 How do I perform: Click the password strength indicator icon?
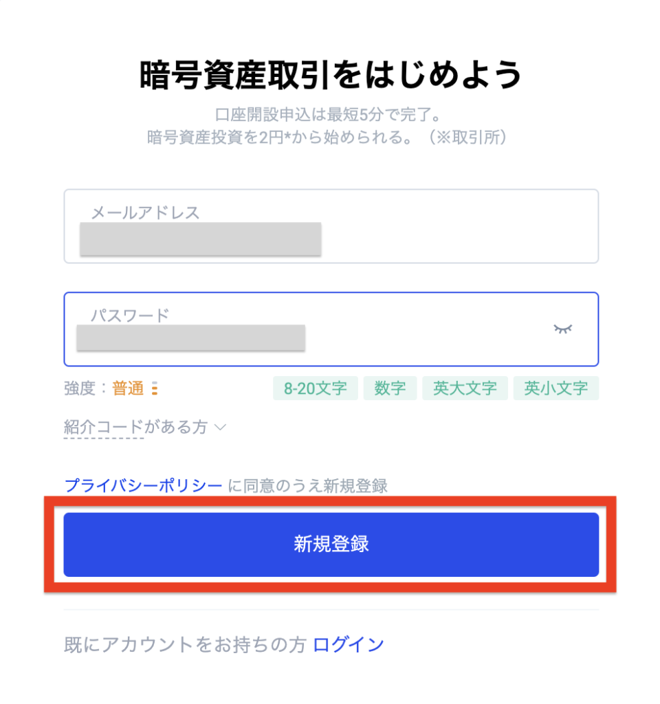tap(155, 388)
